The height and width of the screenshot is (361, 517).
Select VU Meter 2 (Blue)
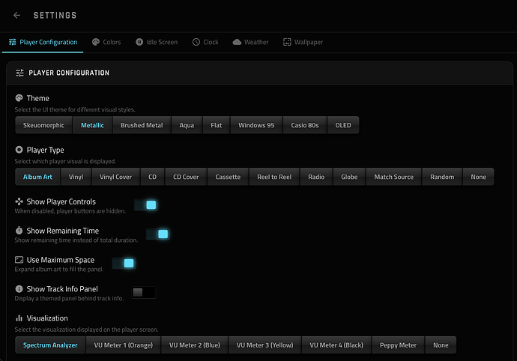pos(195,345)
